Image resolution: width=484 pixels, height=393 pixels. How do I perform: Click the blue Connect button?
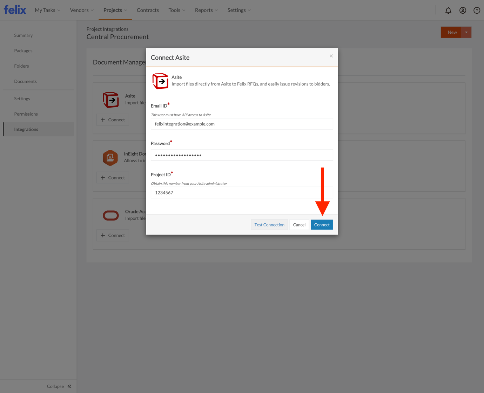tap(322, 225)
